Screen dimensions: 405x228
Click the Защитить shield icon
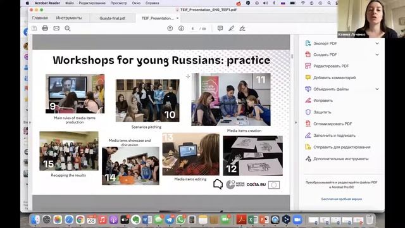point(308,112)
